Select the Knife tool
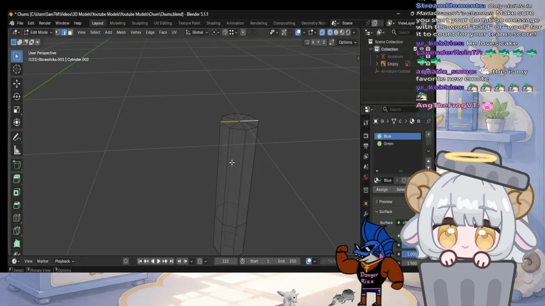545x306 pixels. pyautogui.click(x=17, y=231)
